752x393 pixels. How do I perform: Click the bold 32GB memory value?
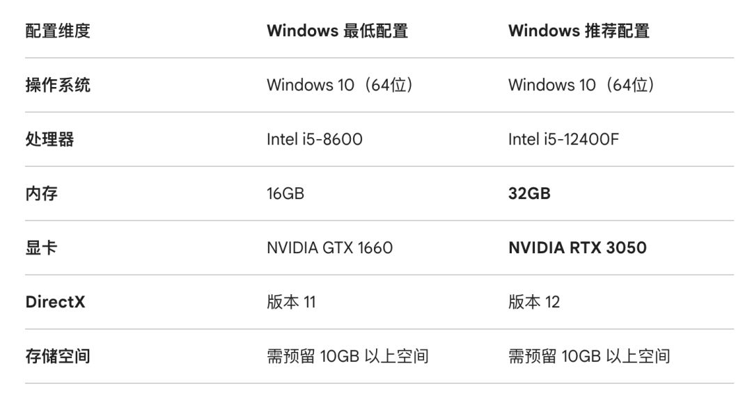pyautogui.click(x=529, y=193)
